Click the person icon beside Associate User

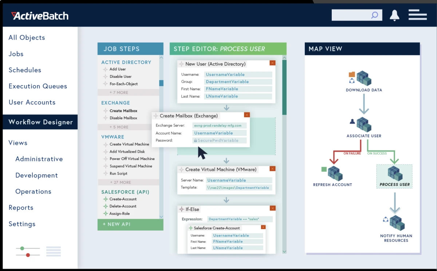[352, 121]
